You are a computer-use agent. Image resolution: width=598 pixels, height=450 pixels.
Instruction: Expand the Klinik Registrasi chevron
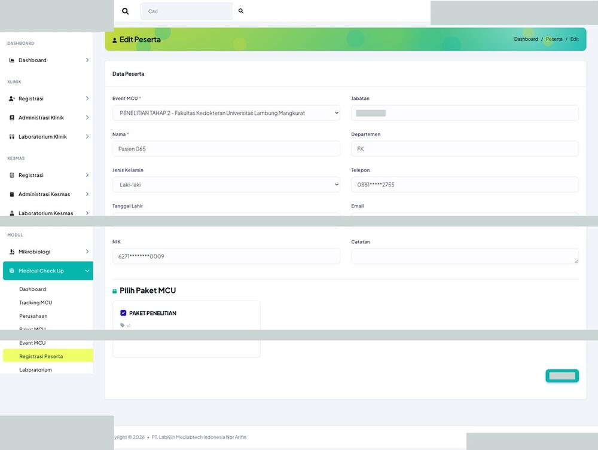coord(87,99)
